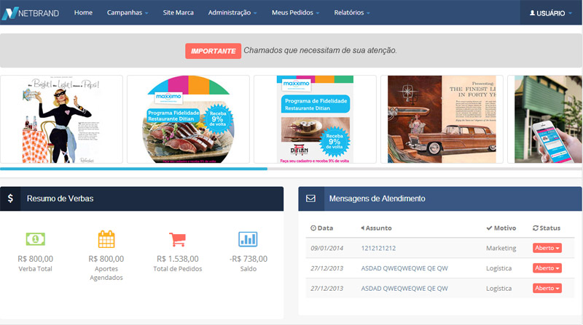The height and width of the screenshot is (325, 583).
Task: Click the blue bar chart Saldo icon
Action: point(248,239)
